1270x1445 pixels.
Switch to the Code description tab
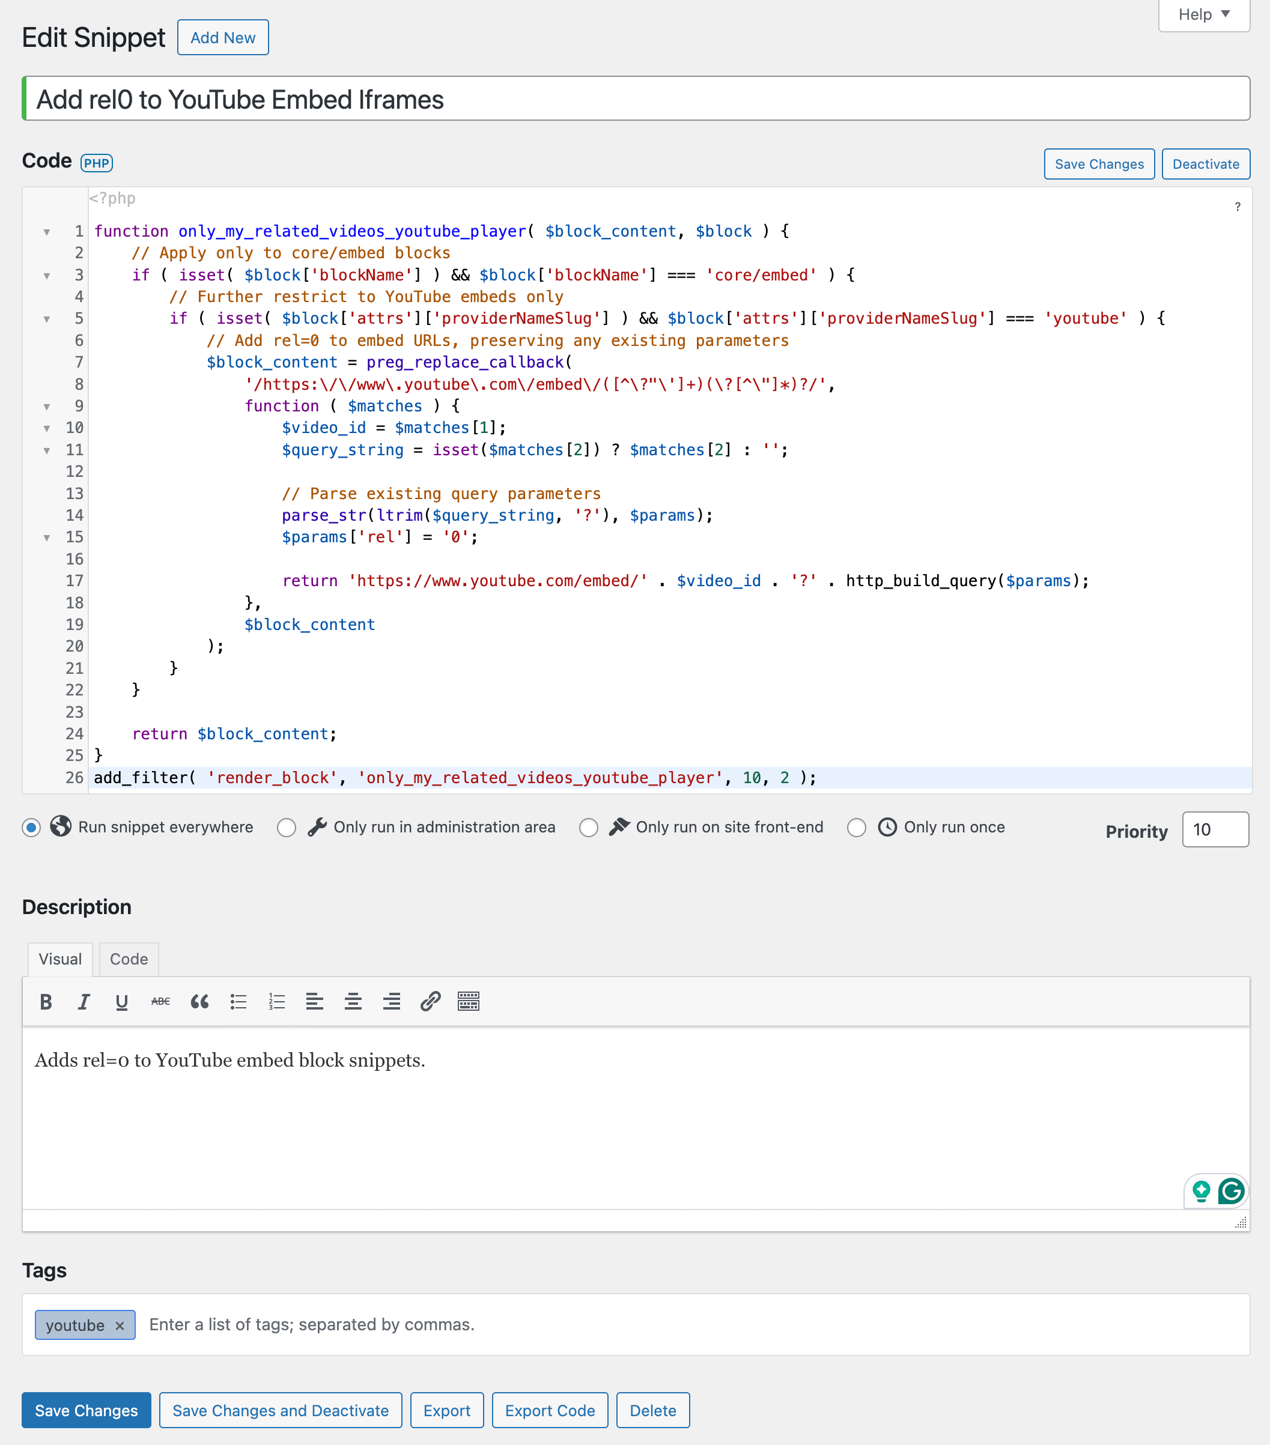pyautogui.click(x=129, y=959)
